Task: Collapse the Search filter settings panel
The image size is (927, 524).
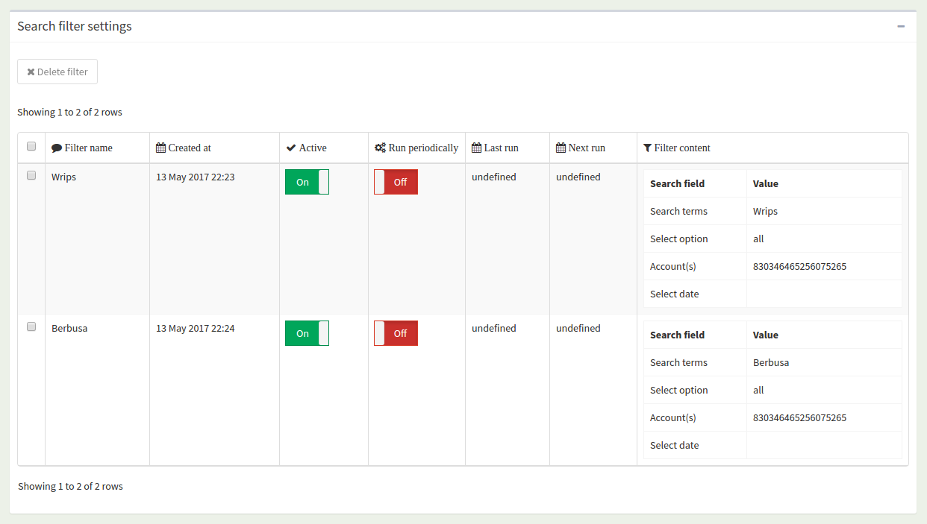Action: click(901, 25)
